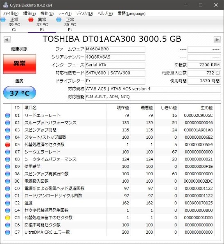Click the 最悪値 column header

pos(147,108)
